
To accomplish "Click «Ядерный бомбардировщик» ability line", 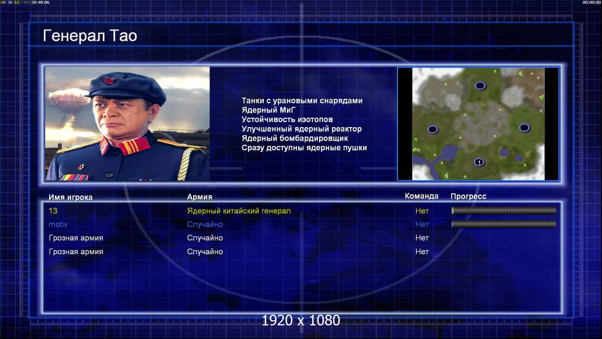I will tap(294, 138).
